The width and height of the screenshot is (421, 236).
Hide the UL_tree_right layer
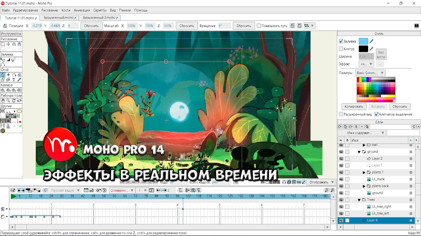click(341, 207)
